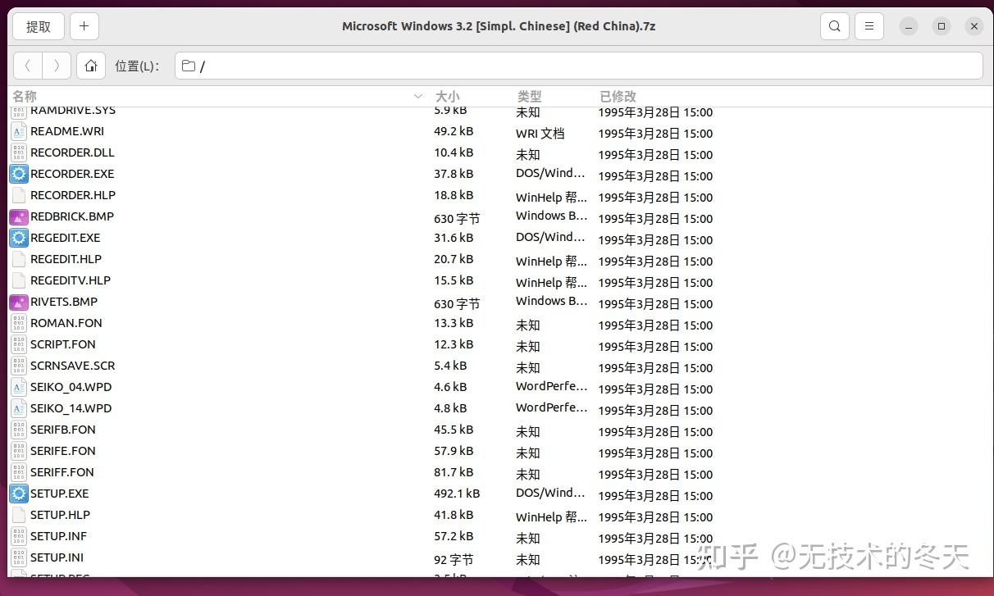
Task: Click the document icon next to README.WRI
Action: (x=18, y=131)
